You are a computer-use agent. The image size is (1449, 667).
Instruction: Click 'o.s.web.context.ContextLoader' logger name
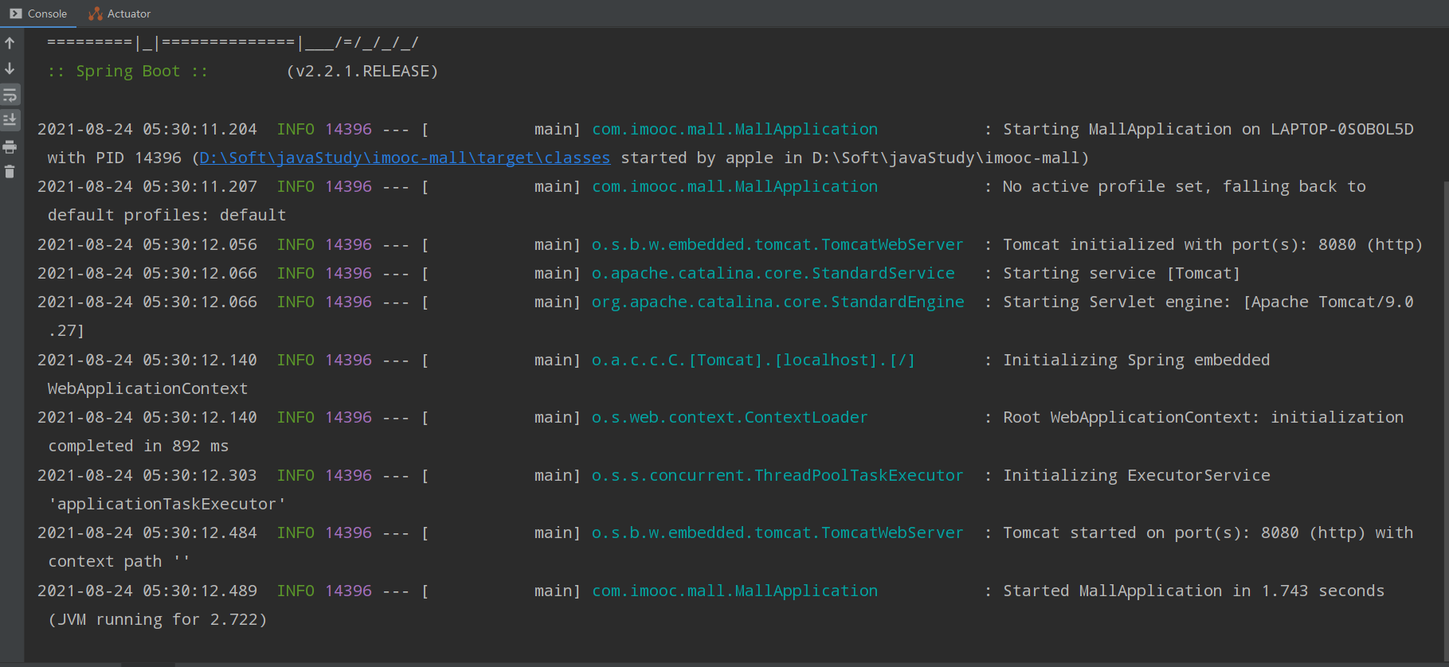pos(729,417)
